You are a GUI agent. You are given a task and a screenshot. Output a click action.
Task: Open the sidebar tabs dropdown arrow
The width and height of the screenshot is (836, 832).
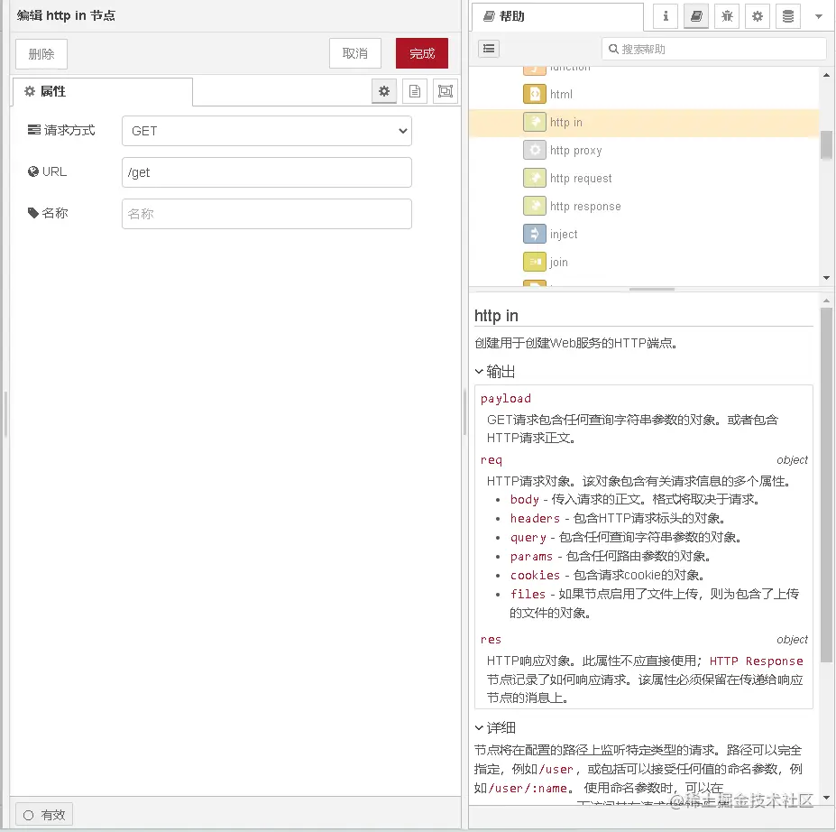click(x=819, y=16)
